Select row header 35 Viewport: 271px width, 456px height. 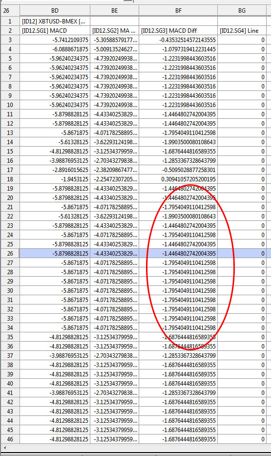point(10,337)
